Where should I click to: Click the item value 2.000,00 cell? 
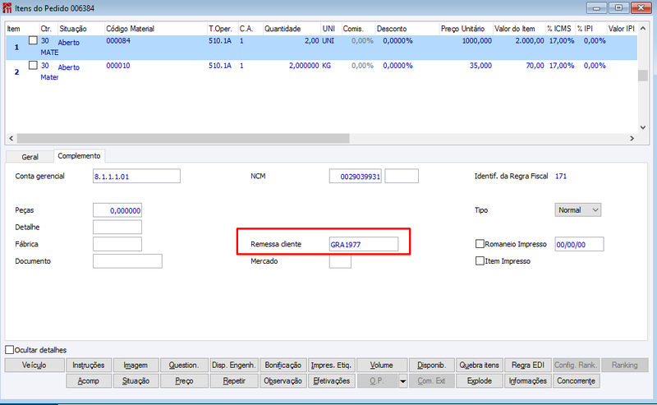530,41
